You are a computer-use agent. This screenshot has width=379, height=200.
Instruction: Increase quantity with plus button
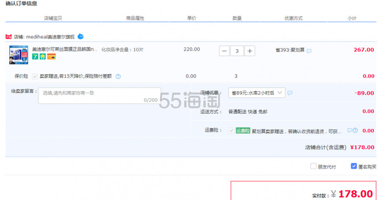click(x=250, y=51)
